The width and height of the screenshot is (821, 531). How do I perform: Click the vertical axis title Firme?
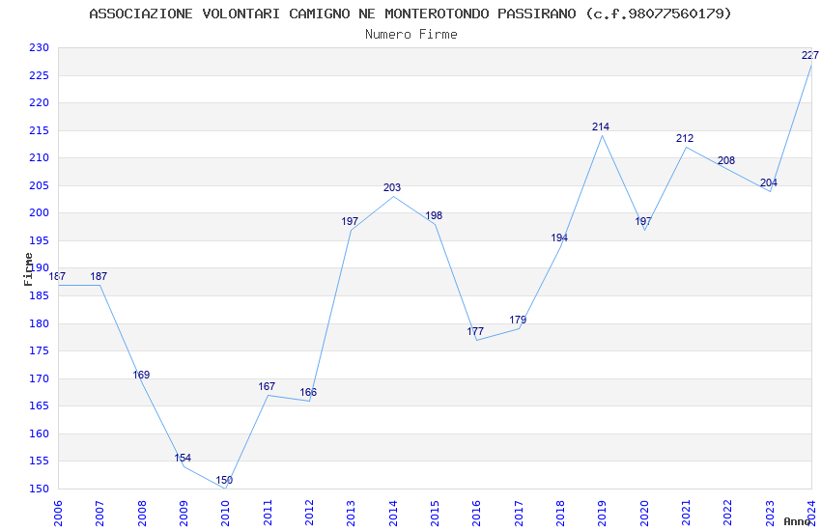click(28, 269)
